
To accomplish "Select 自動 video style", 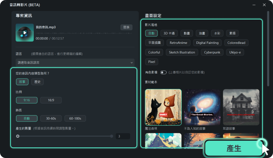I will coord(151,33).
